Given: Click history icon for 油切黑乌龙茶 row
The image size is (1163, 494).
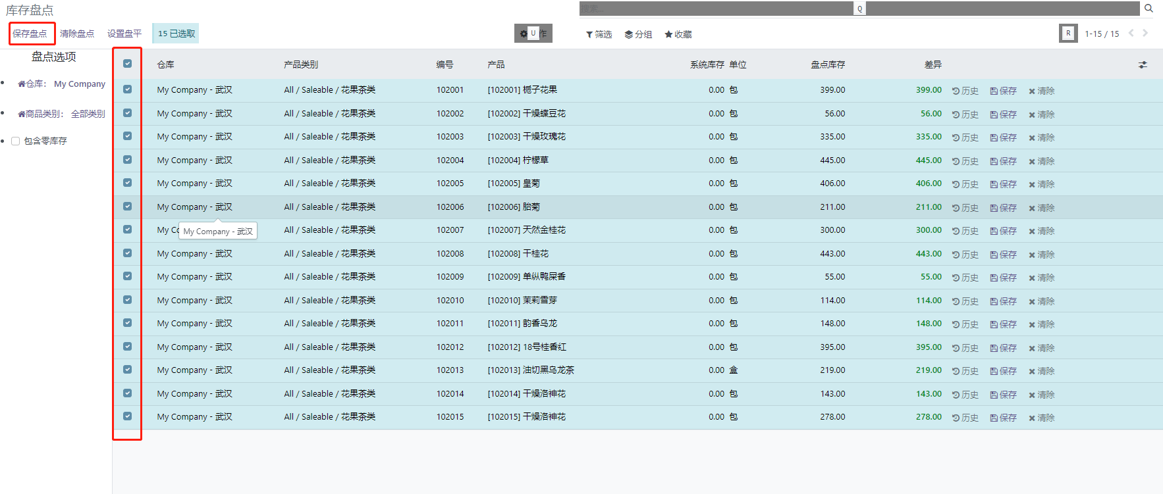Looking at the screenshot, I should (x=965, y=371).
